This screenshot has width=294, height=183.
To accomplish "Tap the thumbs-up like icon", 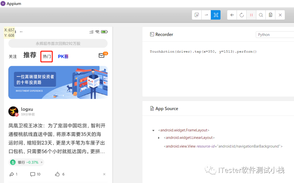I will (57, 174).
